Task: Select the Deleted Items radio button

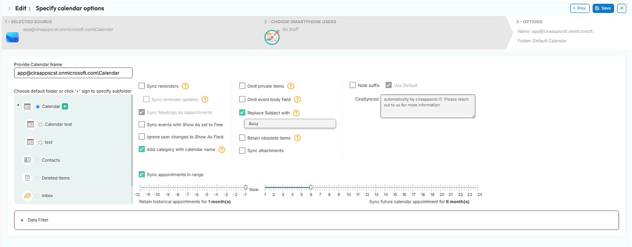Action: [x=38, y=178]
